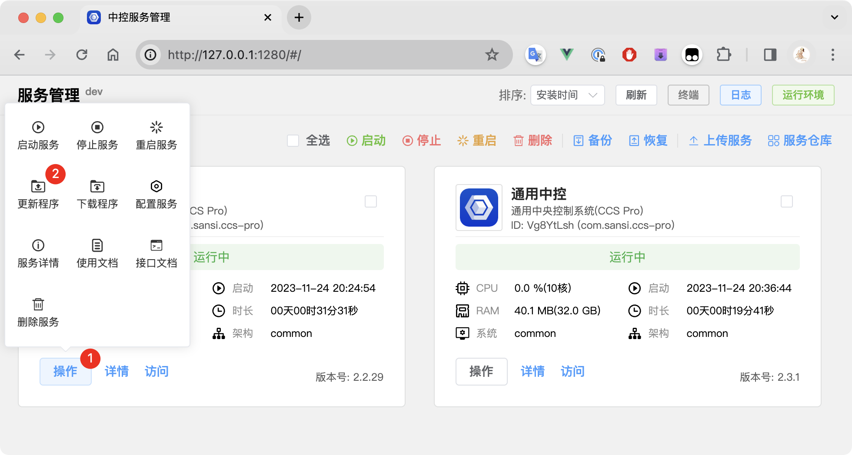Screen dimensions: 852x455
Task: Select the 中控服务管理 browser tab
Action: pyautogui.click(x=180, y=17)
